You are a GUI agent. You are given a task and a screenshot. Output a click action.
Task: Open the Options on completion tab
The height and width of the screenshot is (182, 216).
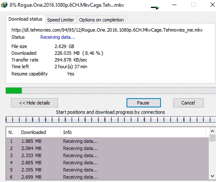click(101, 20)
